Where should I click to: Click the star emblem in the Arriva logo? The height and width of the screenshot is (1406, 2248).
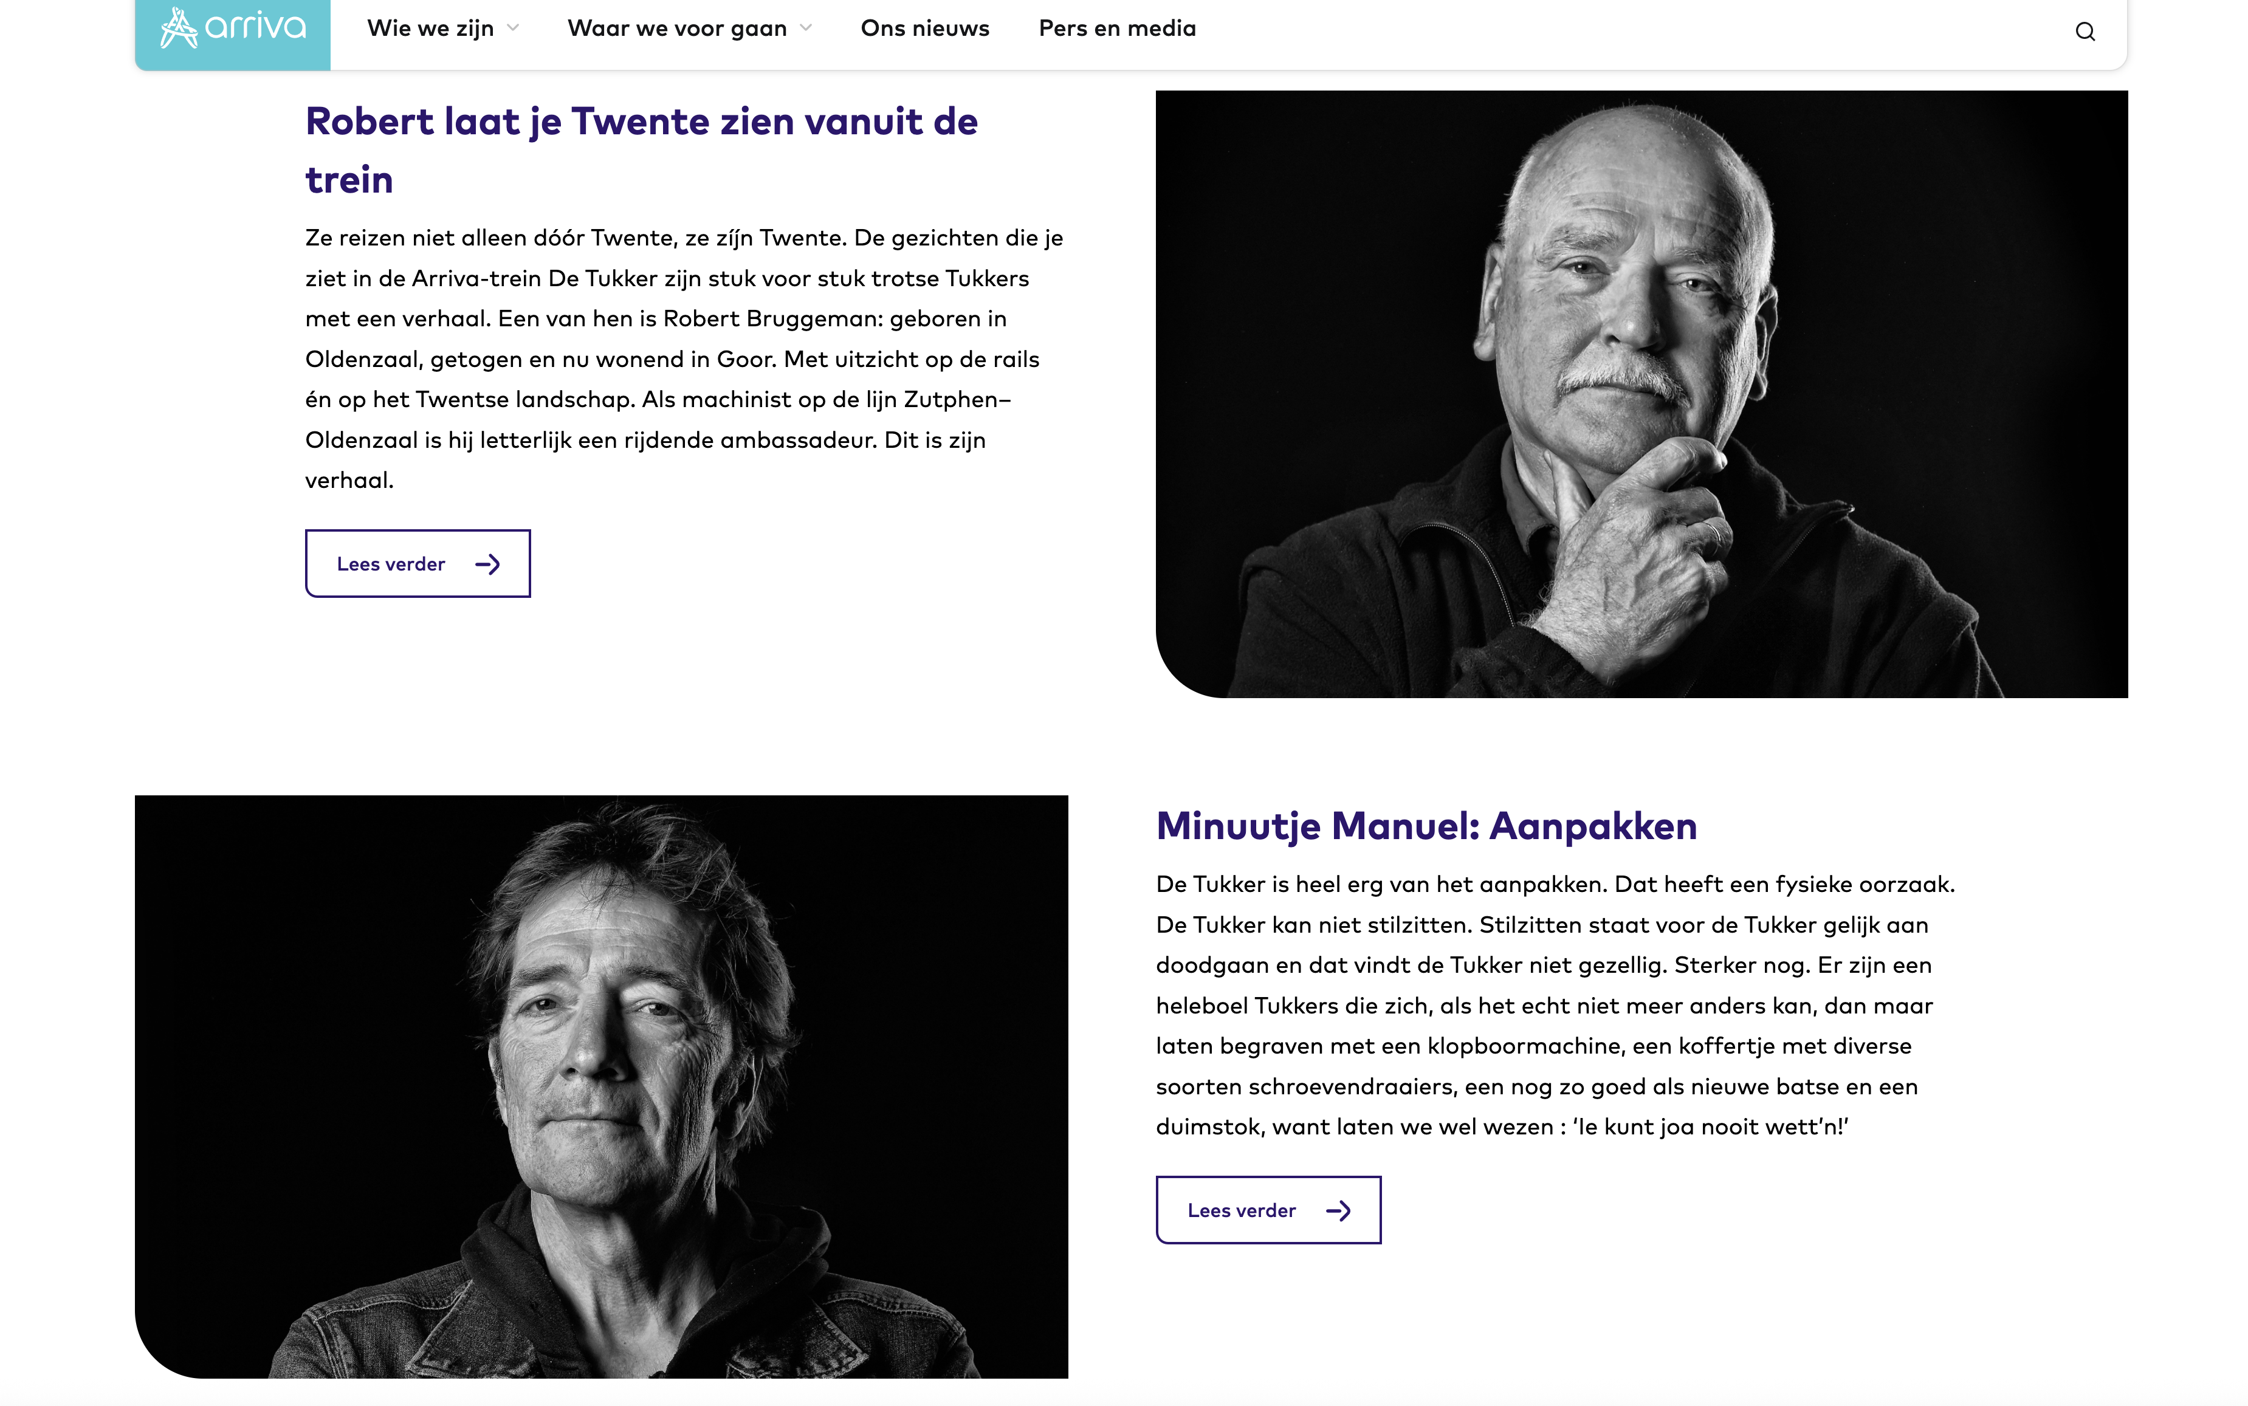click(x=179, y=28)
